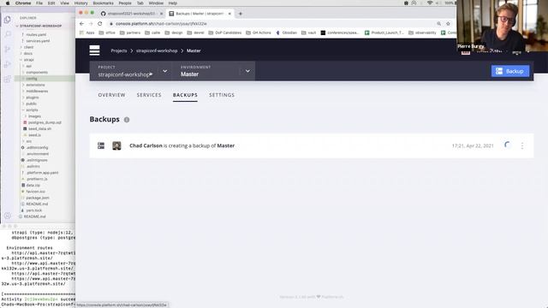The image size is (548, 308).
Task: Open the office bookmarks folder
Action: [x=107, y=33]
